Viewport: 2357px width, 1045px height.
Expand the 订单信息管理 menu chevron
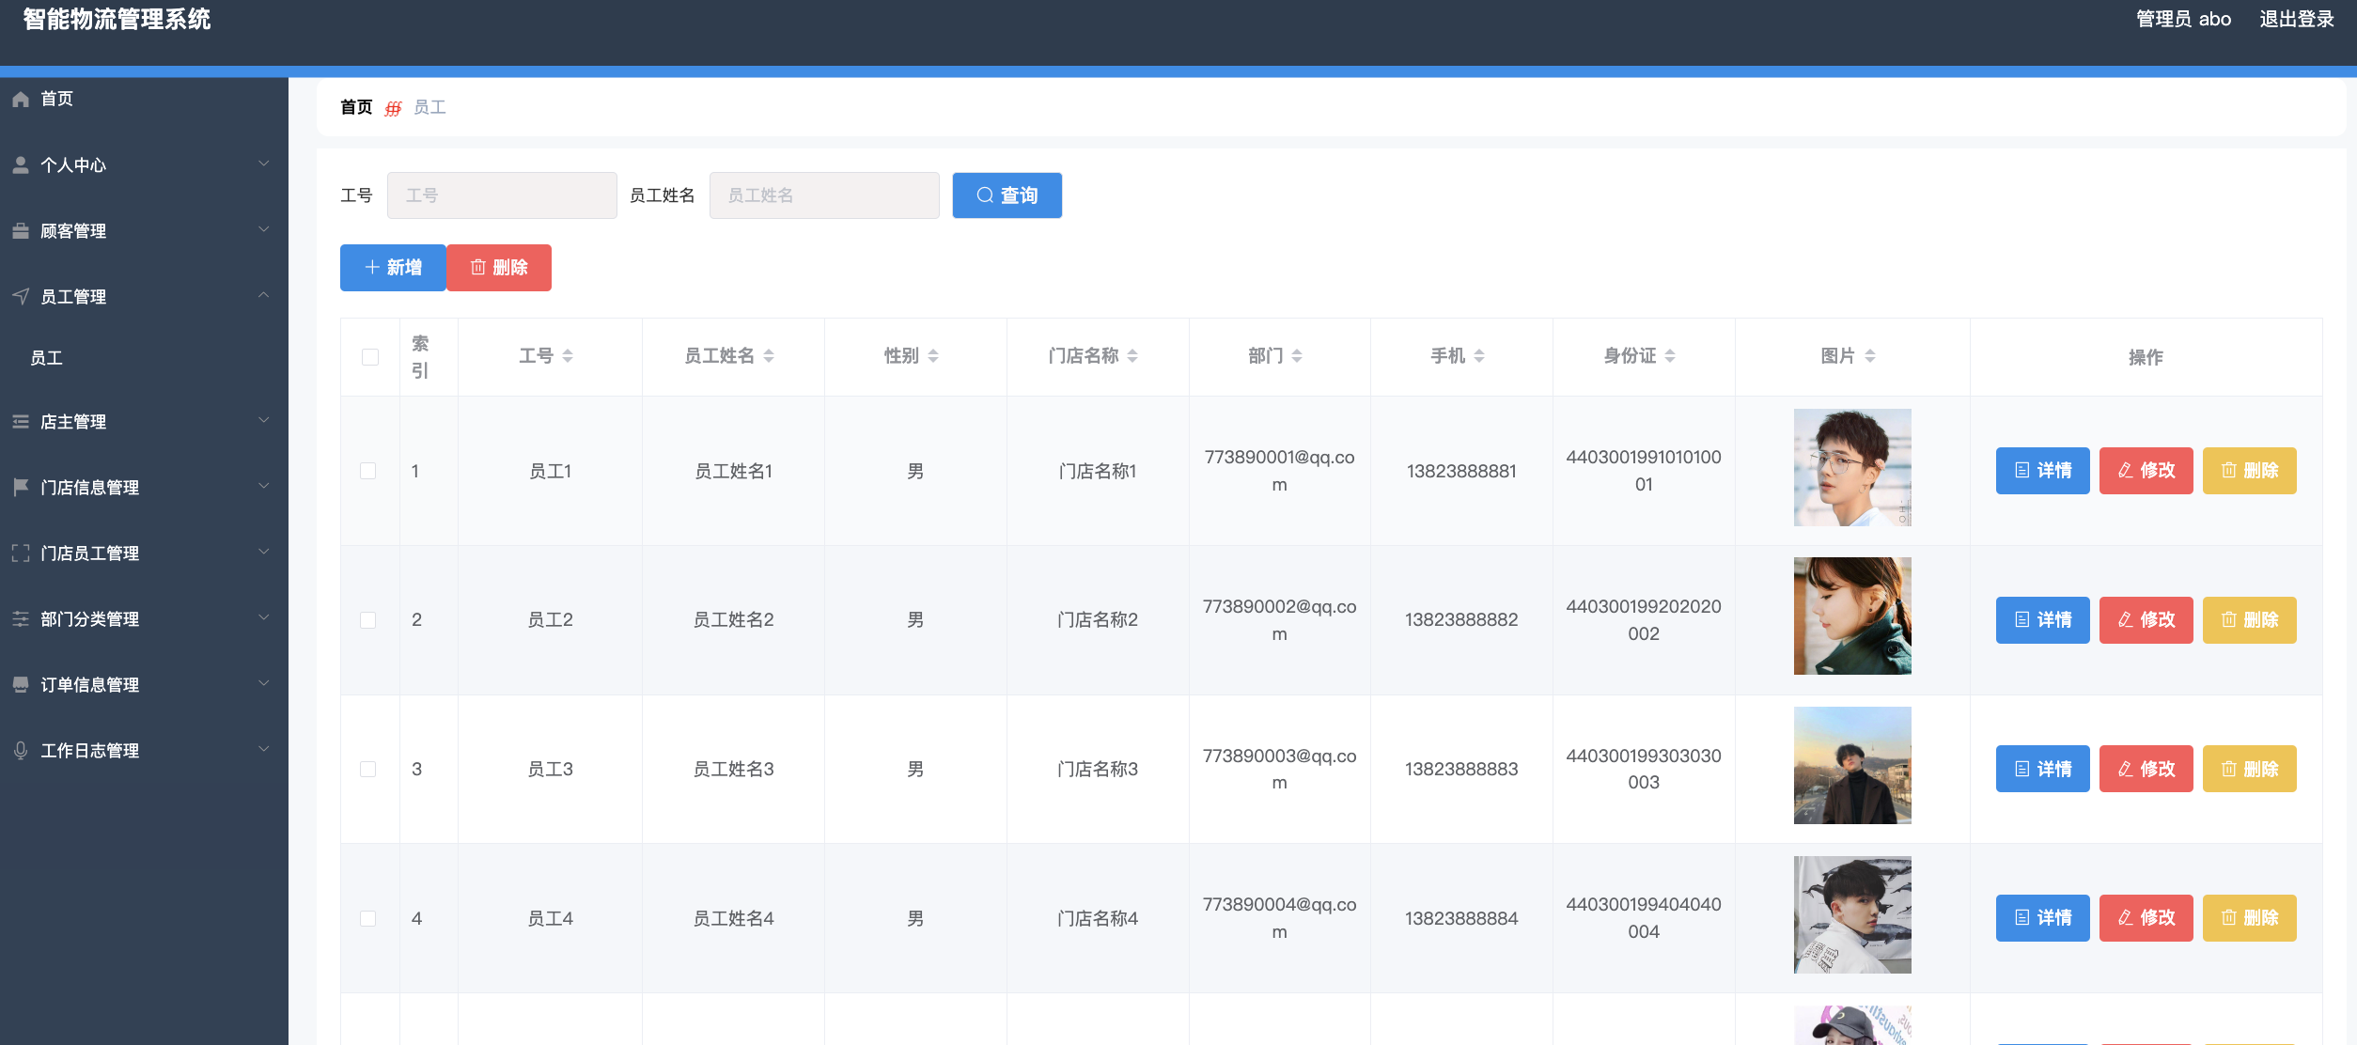[264, 683]
